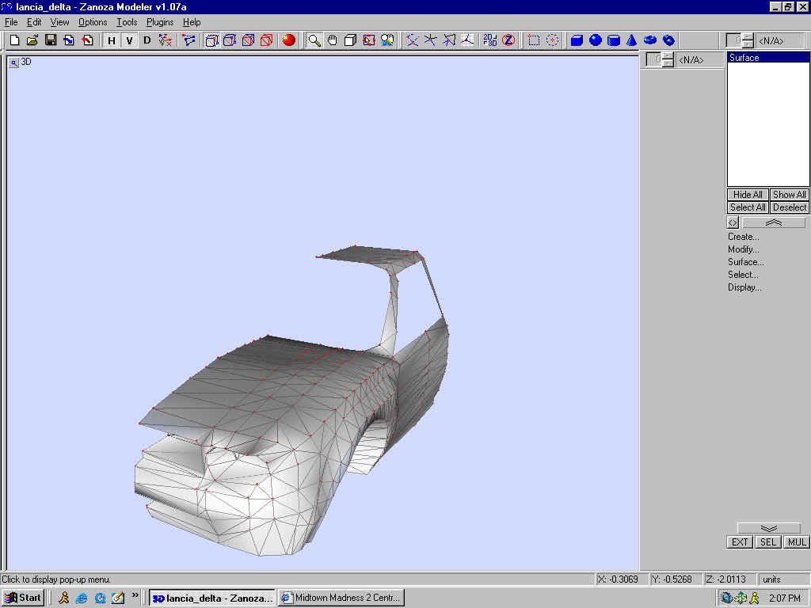
Task: Switch to Midtown Madness 2 taskbar window
Action: point(341,598)
